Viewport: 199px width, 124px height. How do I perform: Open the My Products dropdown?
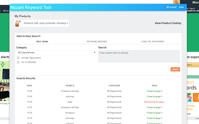[x=42, y=23]
